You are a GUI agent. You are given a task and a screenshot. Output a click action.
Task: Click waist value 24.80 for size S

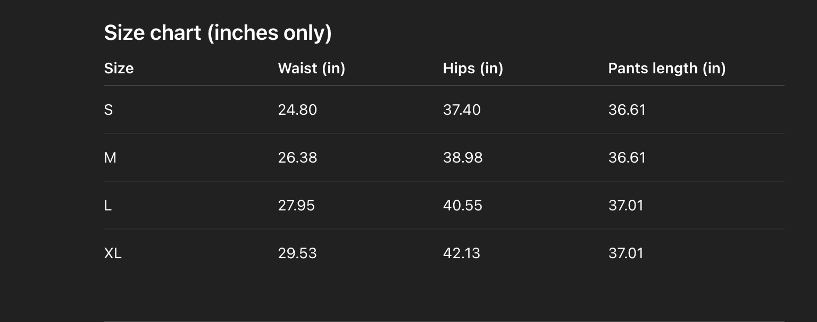point(297,110)
